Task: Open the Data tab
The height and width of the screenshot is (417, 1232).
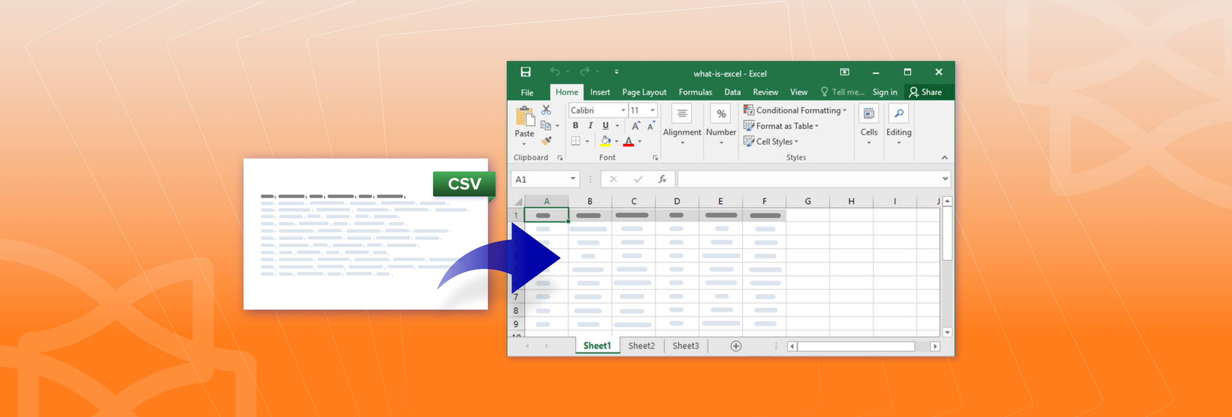Action: coord(732,92)
